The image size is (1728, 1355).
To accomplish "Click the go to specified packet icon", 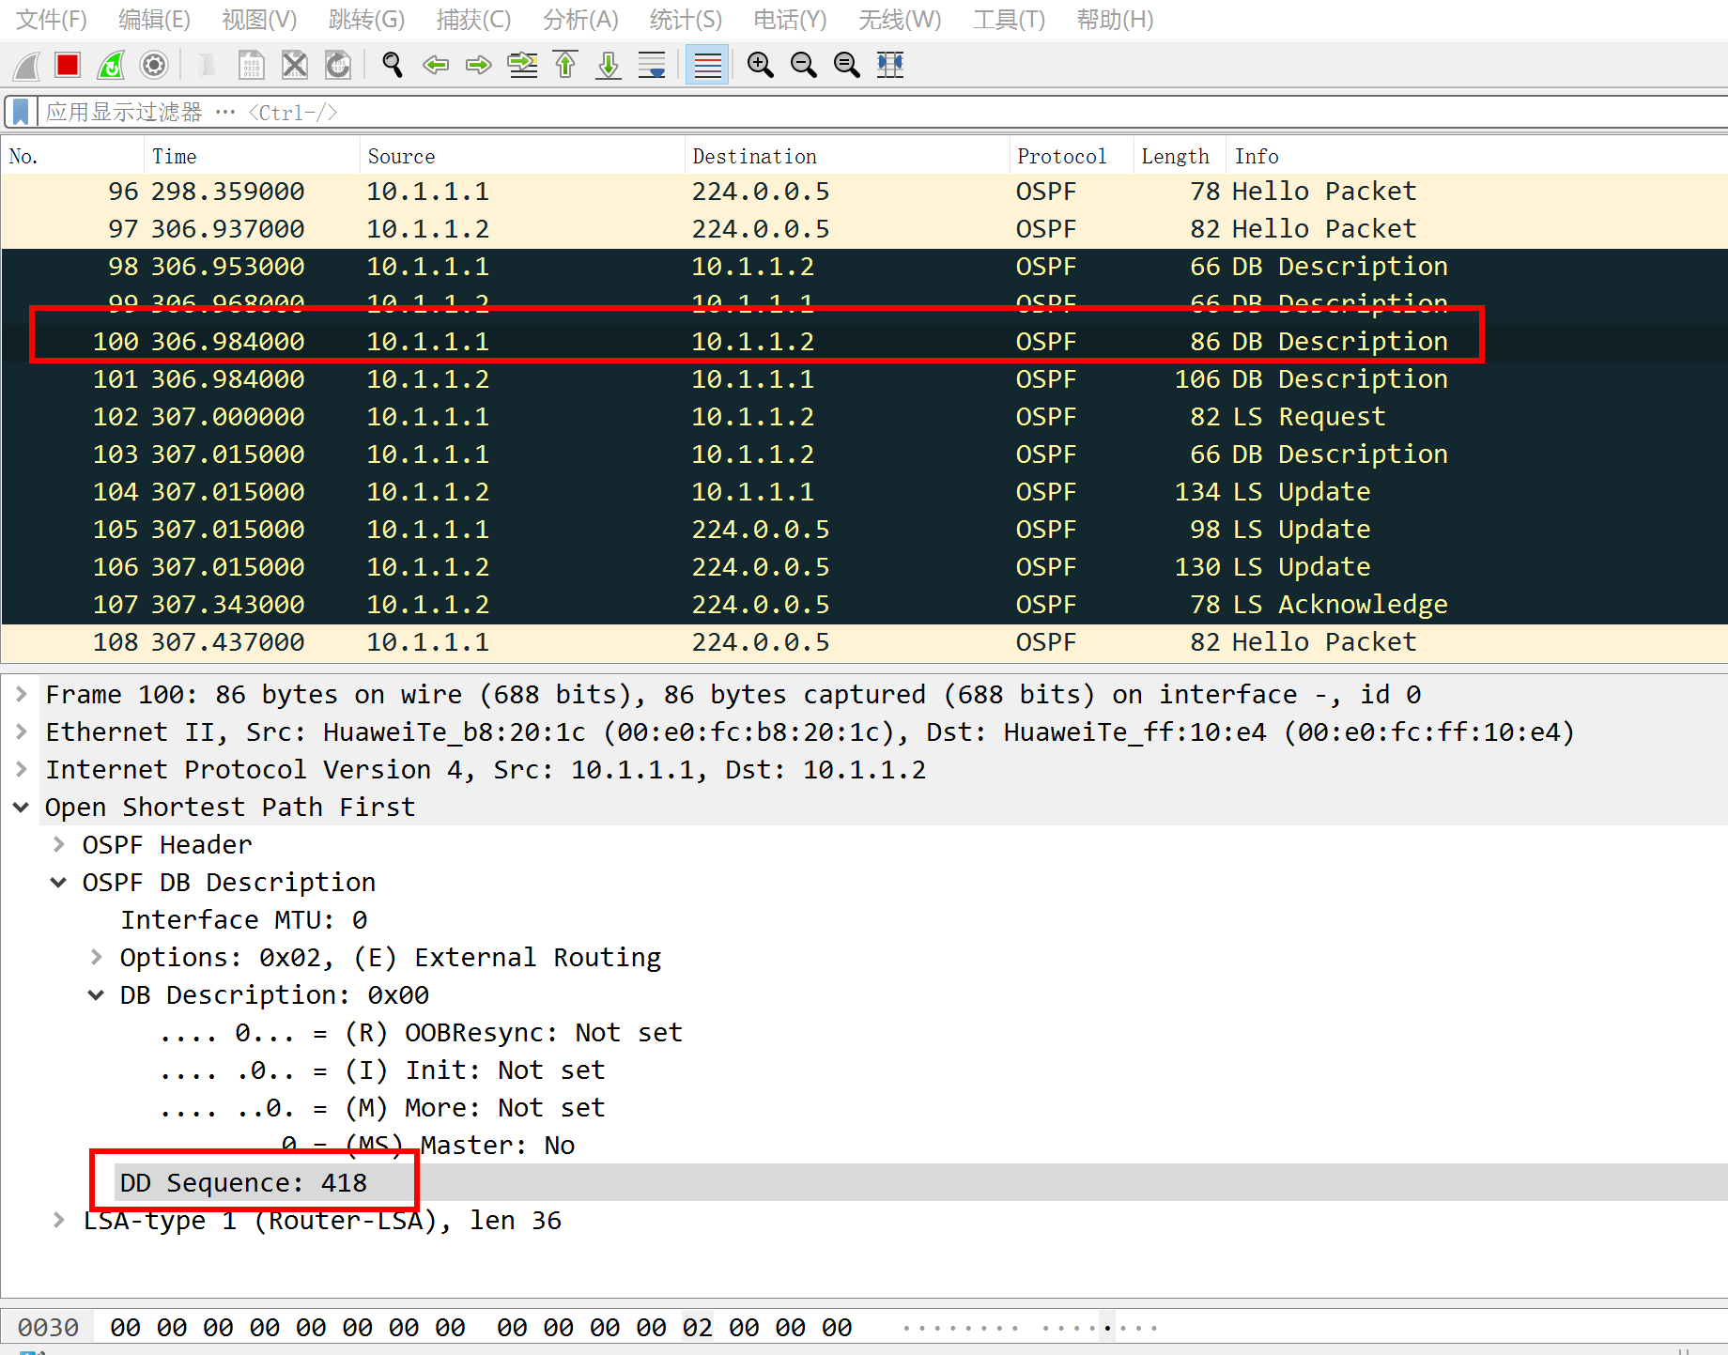I will 522,65.
